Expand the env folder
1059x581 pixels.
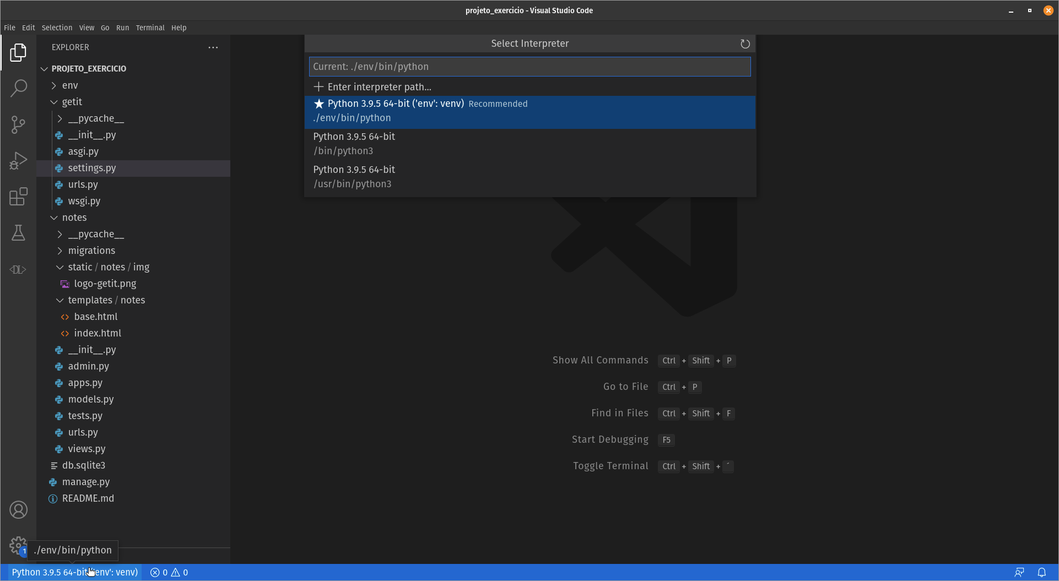tap(53, 85)
